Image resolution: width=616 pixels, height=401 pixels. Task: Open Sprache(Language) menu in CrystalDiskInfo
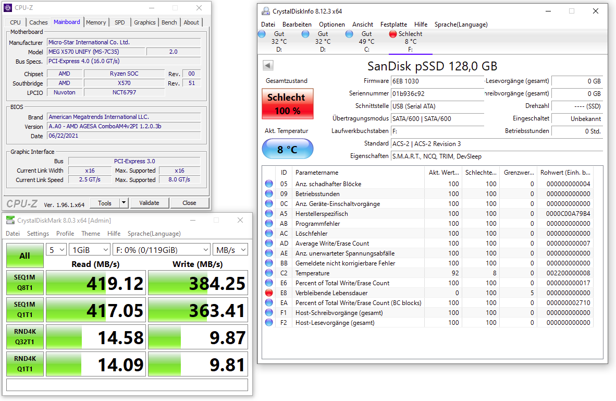461,25
